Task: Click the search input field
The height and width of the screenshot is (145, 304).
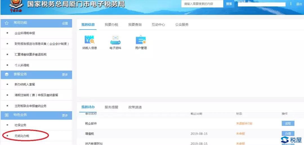Action: [202, 4]
